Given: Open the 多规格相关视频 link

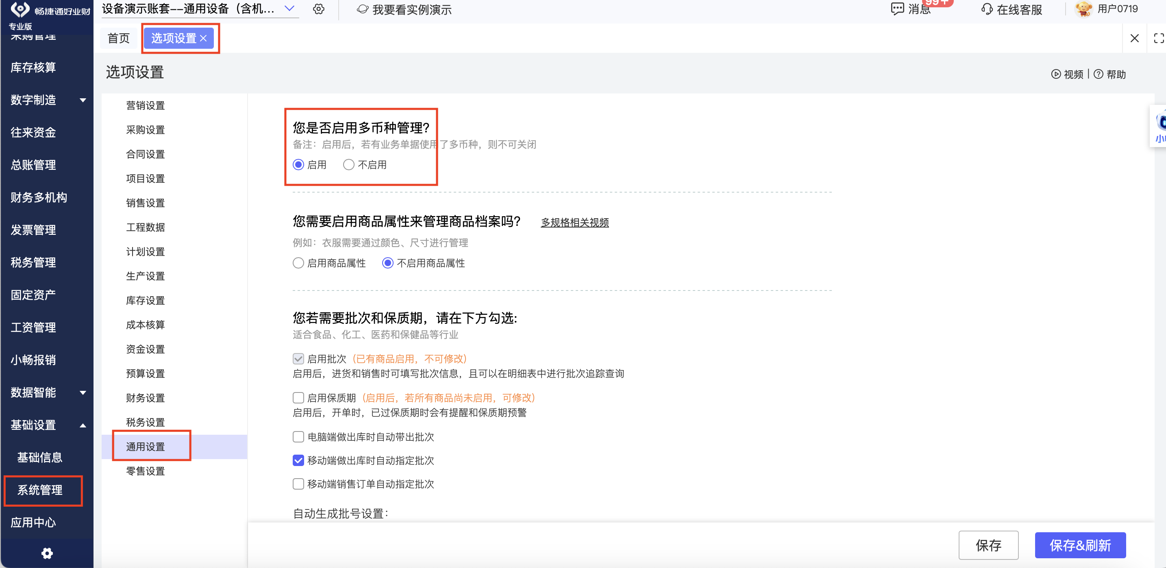Looking at the screenshot, I should click(x=575, y=223).
